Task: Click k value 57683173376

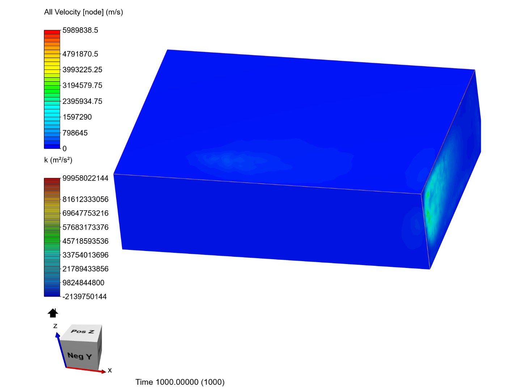Action: (x=85, y=227)
